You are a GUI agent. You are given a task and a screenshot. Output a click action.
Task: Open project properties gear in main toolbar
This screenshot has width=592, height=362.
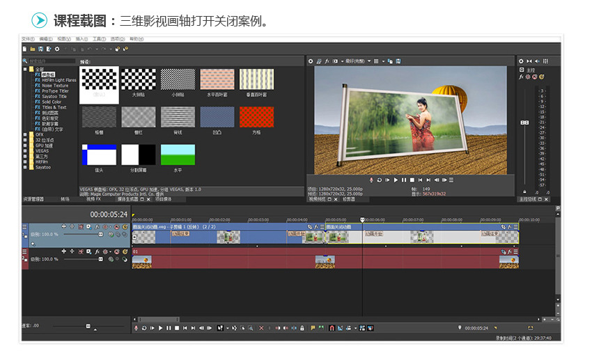click(x=57, y=49)
